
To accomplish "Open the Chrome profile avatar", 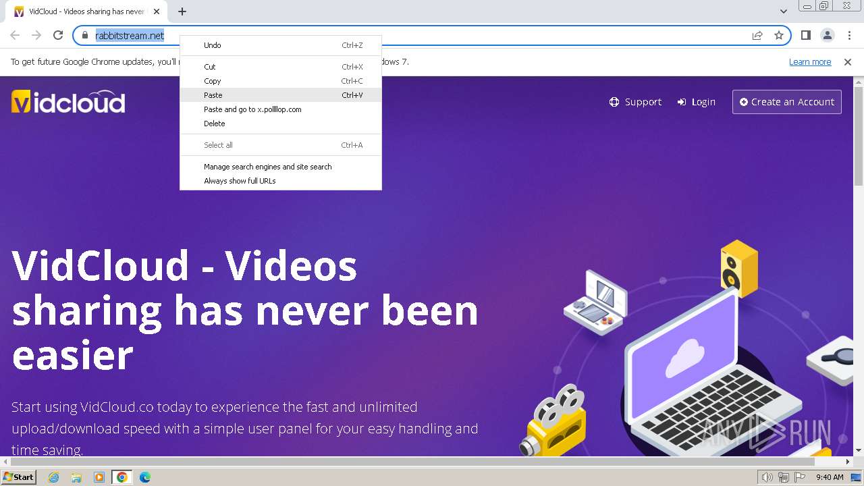I will coord(828,35).
